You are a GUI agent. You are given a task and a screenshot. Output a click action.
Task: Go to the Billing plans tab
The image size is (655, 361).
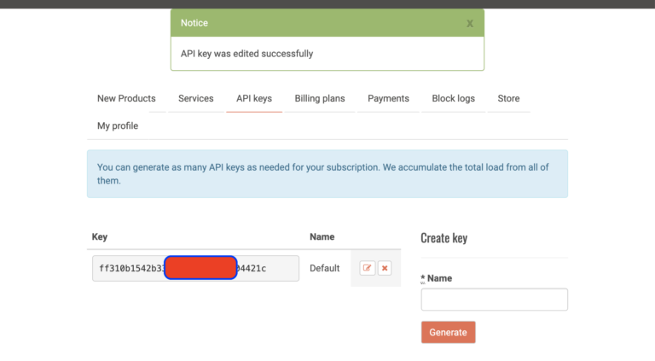pos(320,98)
